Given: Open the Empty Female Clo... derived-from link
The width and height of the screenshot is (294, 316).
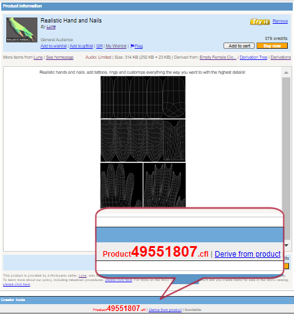Looking at the screenshot, I should (x=218, y=57).
